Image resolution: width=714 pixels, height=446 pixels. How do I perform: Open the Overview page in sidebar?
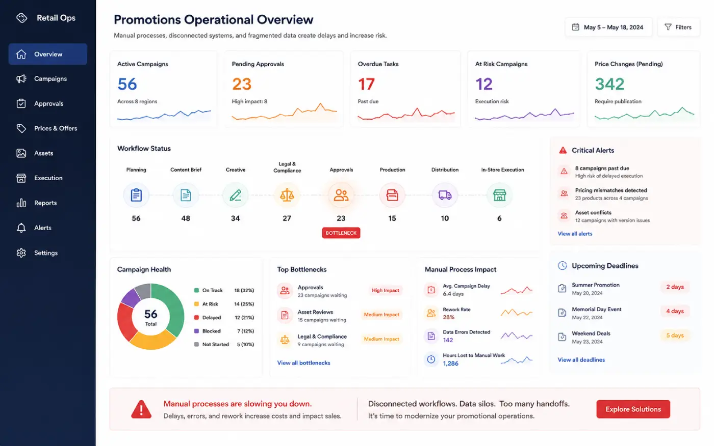tap(48, 54)
